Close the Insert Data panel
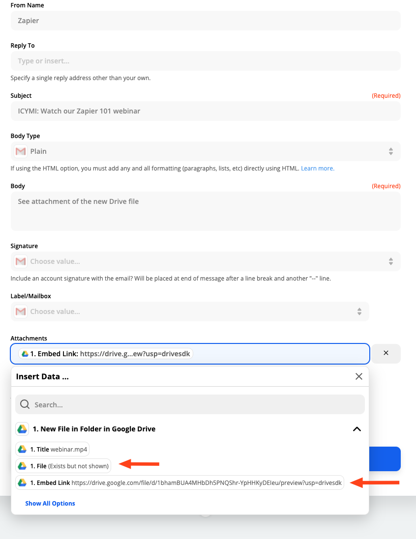 [359, 376]
